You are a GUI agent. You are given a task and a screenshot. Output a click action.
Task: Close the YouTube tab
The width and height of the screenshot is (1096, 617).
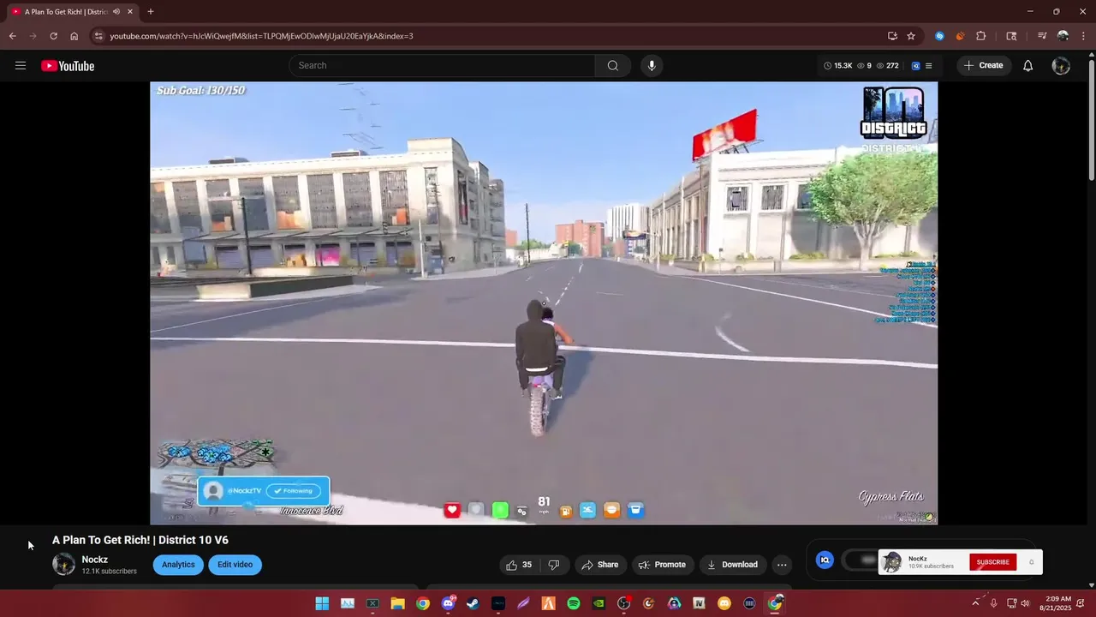coord(130,12)
